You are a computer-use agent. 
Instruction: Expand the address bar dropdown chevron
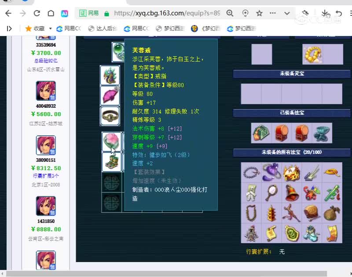[287, 13]
